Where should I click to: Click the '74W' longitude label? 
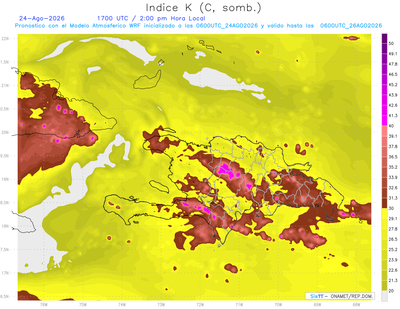pos(122,304)
